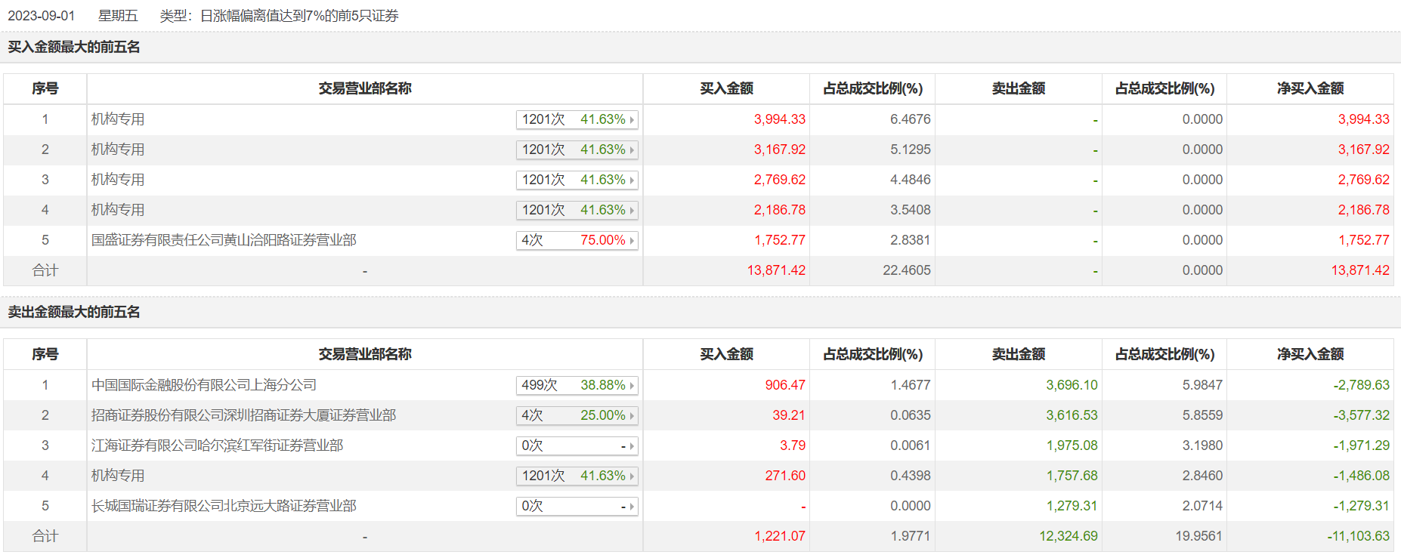1401x558 pixels.
Task: Click 交易营业部名称 header in the buy table
Action: point(365,88)
